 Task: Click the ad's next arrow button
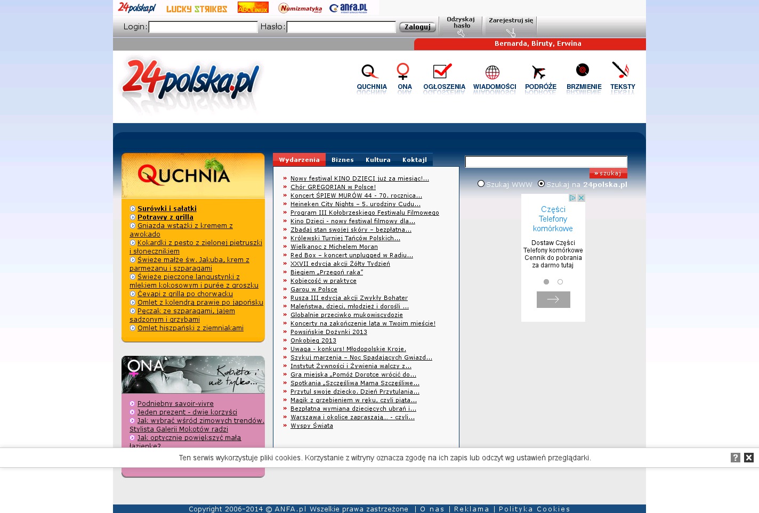point(553,299)
